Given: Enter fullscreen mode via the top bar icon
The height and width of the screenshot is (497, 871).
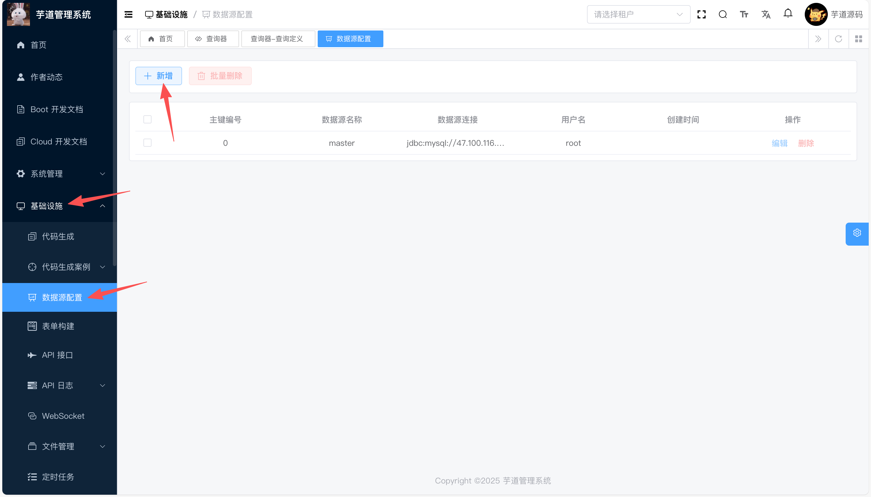Looking at the screenshot, I should coord(701,14).
